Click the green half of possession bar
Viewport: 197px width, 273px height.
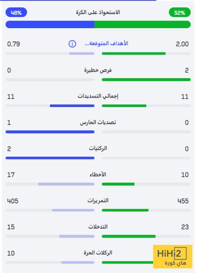point(142,24)
